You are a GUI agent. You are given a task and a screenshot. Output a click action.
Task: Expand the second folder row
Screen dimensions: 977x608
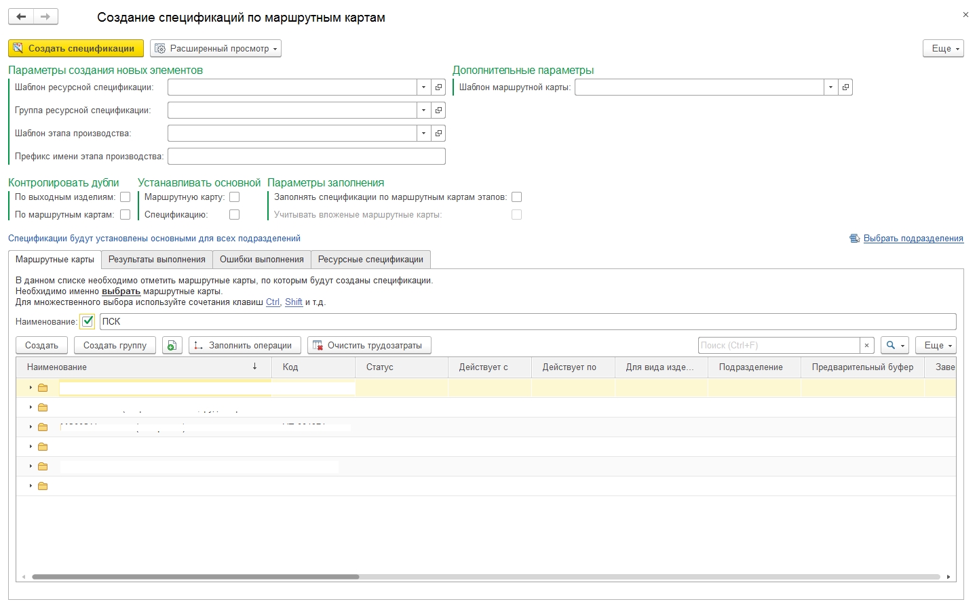point(31,407)
